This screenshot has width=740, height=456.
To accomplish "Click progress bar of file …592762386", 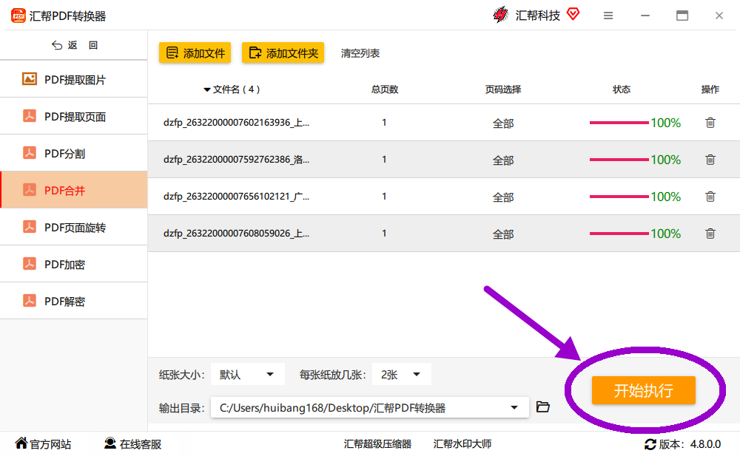I will click(x=619, y=160).
